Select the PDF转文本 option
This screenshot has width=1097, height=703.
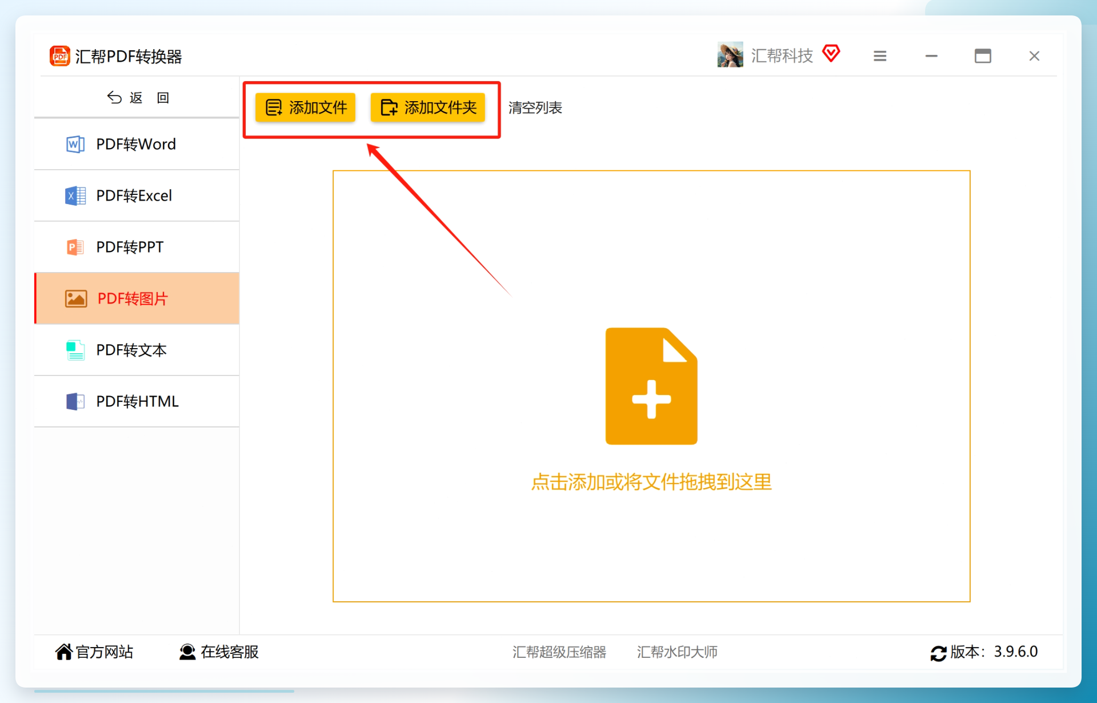tap(137, 350)
